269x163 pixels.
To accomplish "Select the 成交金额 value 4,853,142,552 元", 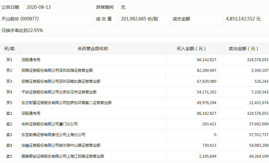I will (243, 19).
